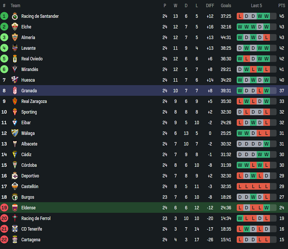
Task: Click the Real Oviedo club crest
Action: pos(15,59)
